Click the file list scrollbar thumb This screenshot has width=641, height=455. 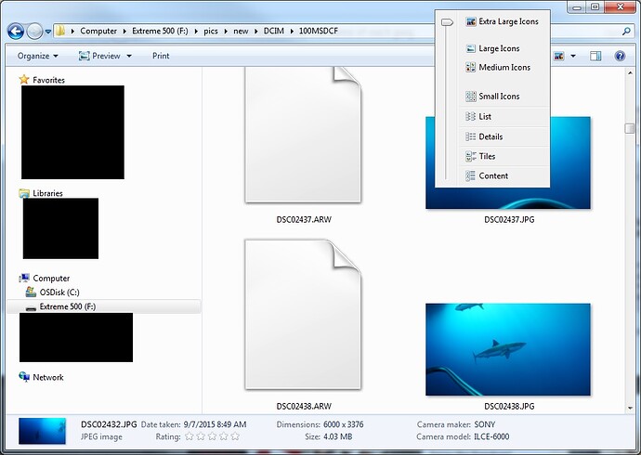[630, 128]
